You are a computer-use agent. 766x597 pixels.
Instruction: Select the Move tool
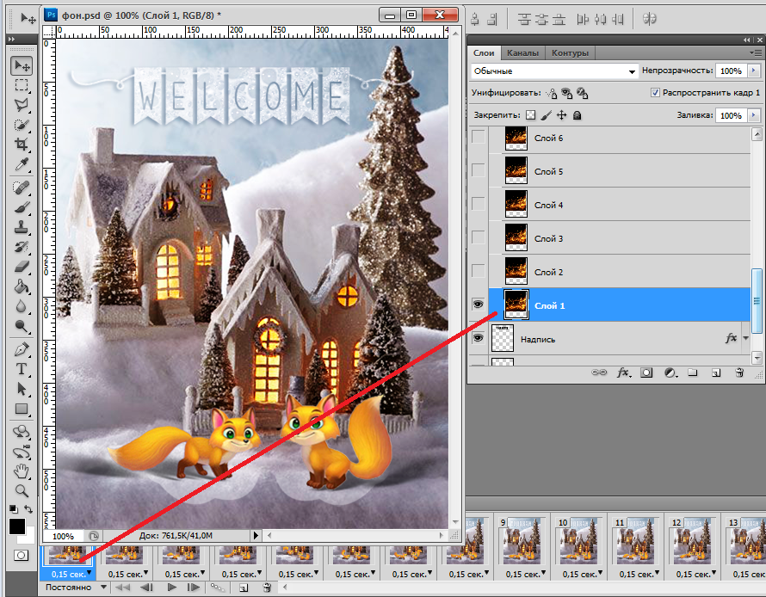pos(22,65)
